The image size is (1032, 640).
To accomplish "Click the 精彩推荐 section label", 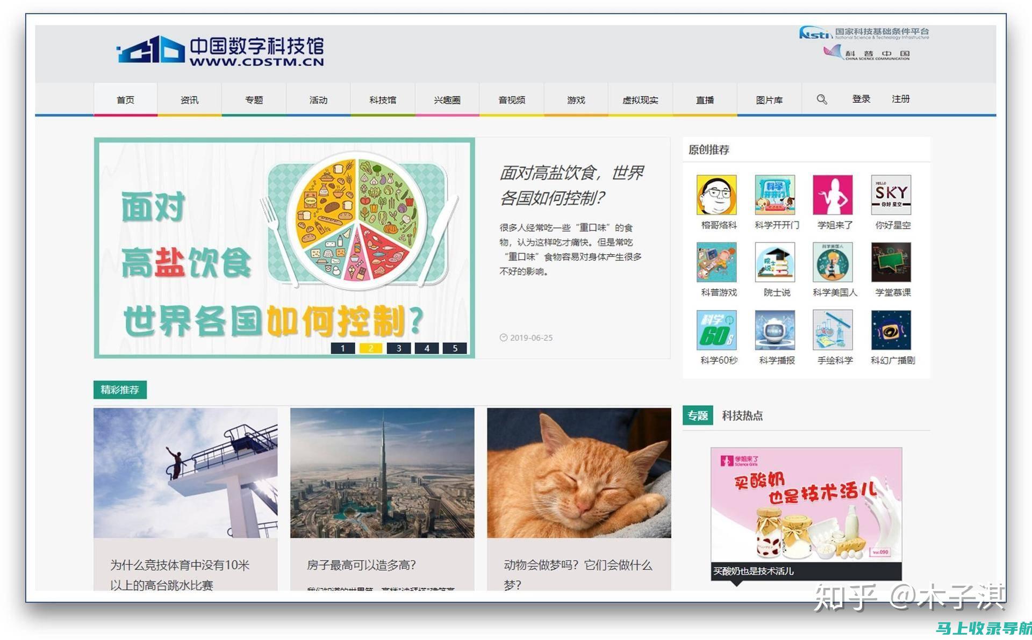I will tap(120, 390).
